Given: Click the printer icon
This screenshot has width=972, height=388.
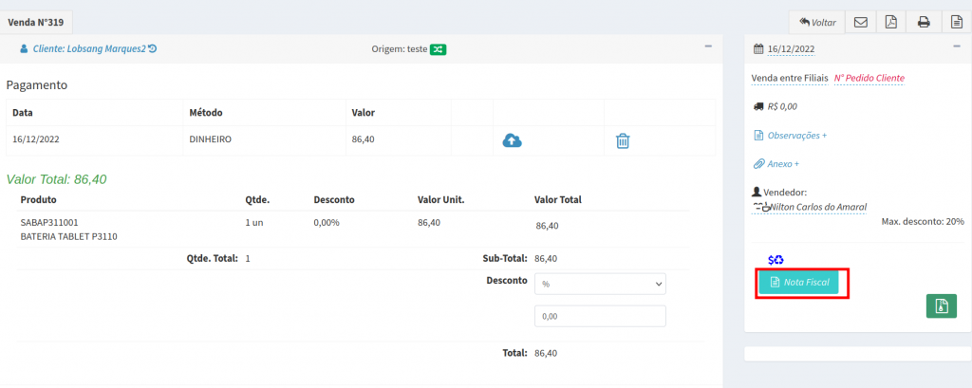Looking at the screenshot, I should point(923,22).
